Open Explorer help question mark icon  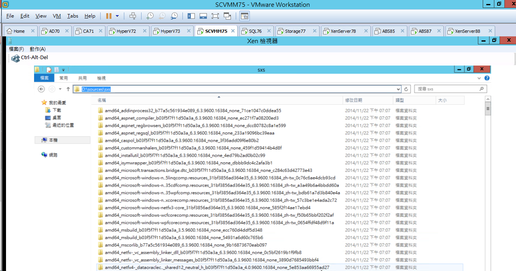(x=487, y=78)
